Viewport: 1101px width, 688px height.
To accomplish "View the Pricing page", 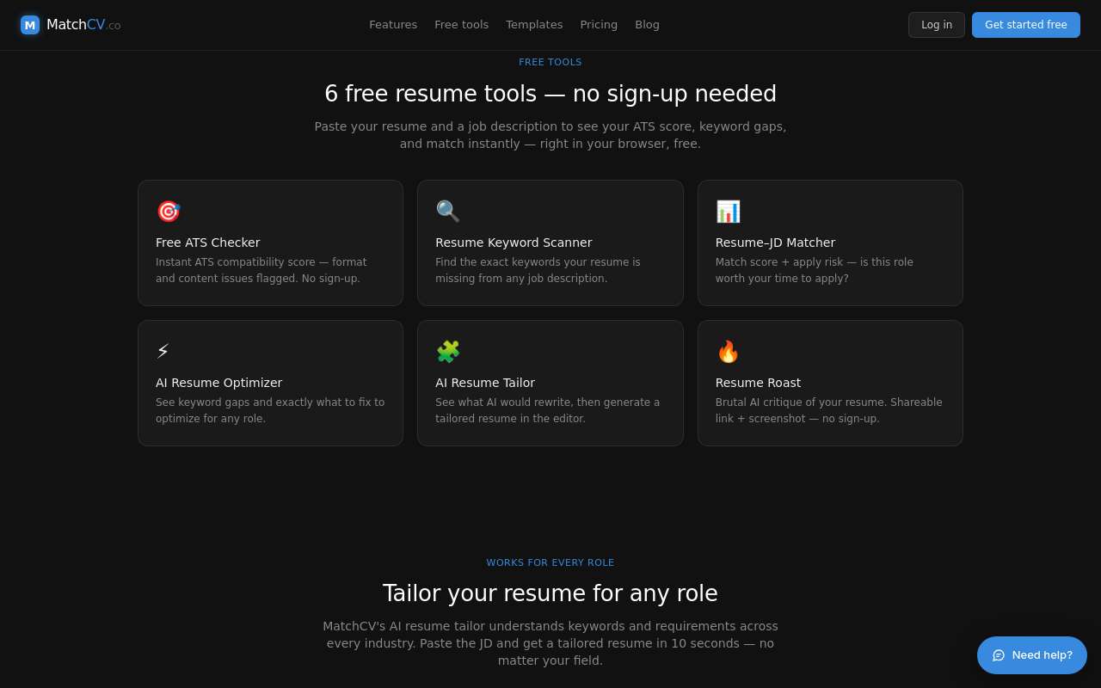I will point(599,25).
